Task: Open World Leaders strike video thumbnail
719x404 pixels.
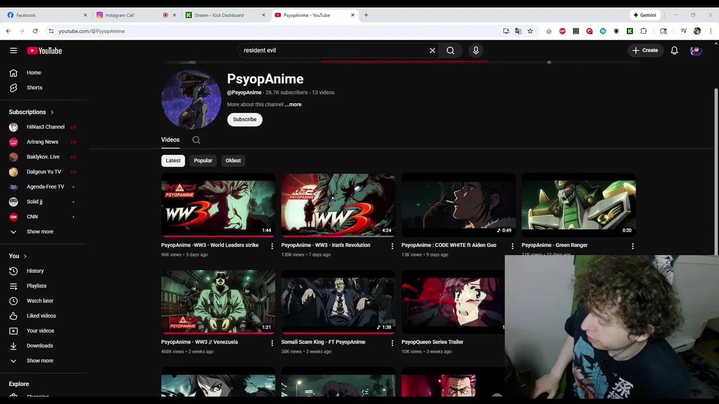Action: [218, 205]
